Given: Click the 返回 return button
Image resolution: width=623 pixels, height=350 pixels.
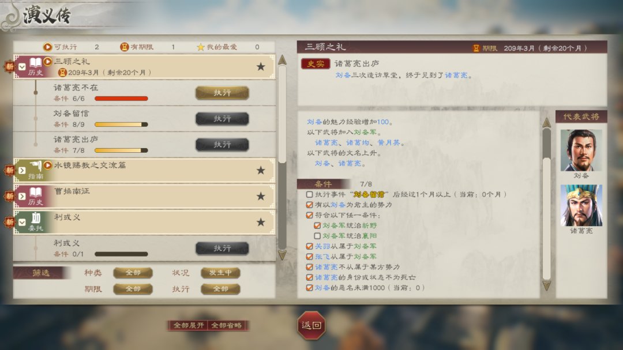Looking at the screenshot, I should (311, 325).
